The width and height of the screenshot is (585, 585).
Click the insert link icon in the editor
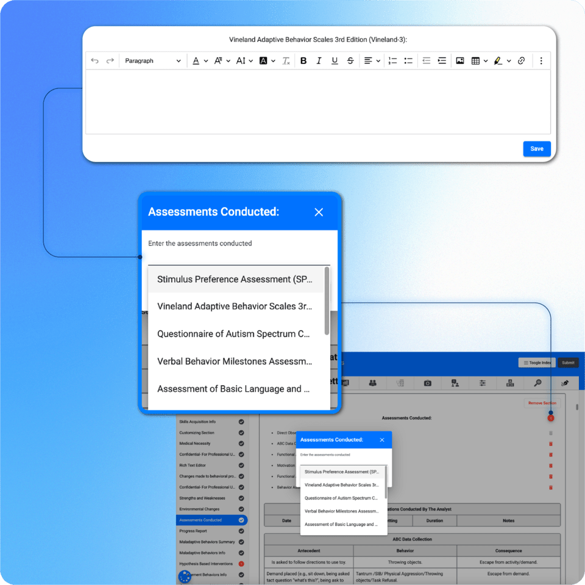(522, 60)
